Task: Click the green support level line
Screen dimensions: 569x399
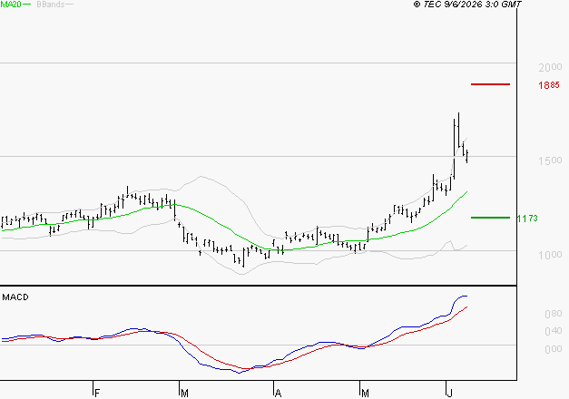Action: tap(490, 218)
